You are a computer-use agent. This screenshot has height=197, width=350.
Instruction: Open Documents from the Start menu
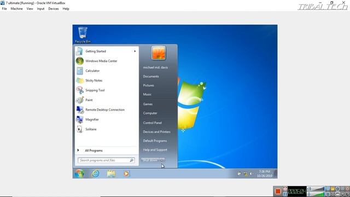tap(151, 77)
